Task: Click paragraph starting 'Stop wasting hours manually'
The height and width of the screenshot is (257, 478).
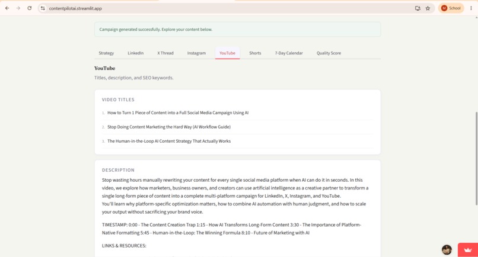Action: click(235, 188)
